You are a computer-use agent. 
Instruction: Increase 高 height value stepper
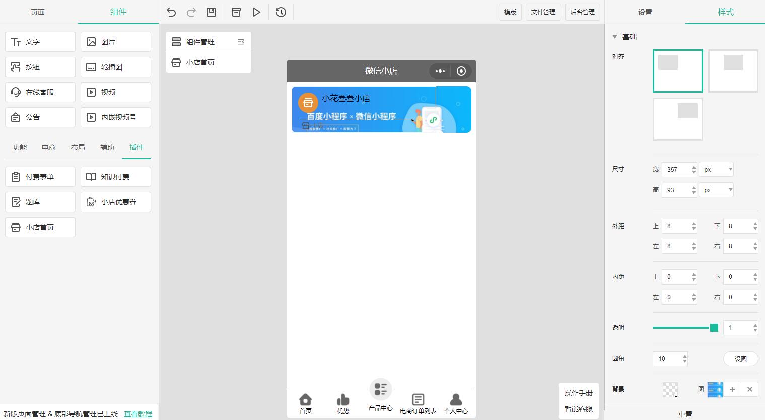pyautogui.click(x=694, y=187)
